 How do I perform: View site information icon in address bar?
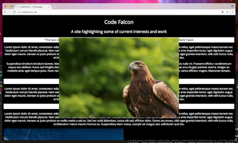(x=19, y=12)
